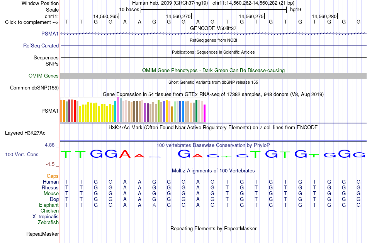Click the Zebrafish species row label
367x243 pixels.
(x=48, y=223)
